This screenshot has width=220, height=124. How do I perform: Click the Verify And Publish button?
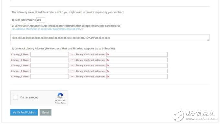pyautogui.click(x=24, y=112)
